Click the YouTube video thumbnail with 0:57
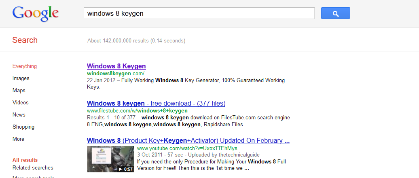The height and width of the screenshot is (178, 419). click(x=111, y=159)
